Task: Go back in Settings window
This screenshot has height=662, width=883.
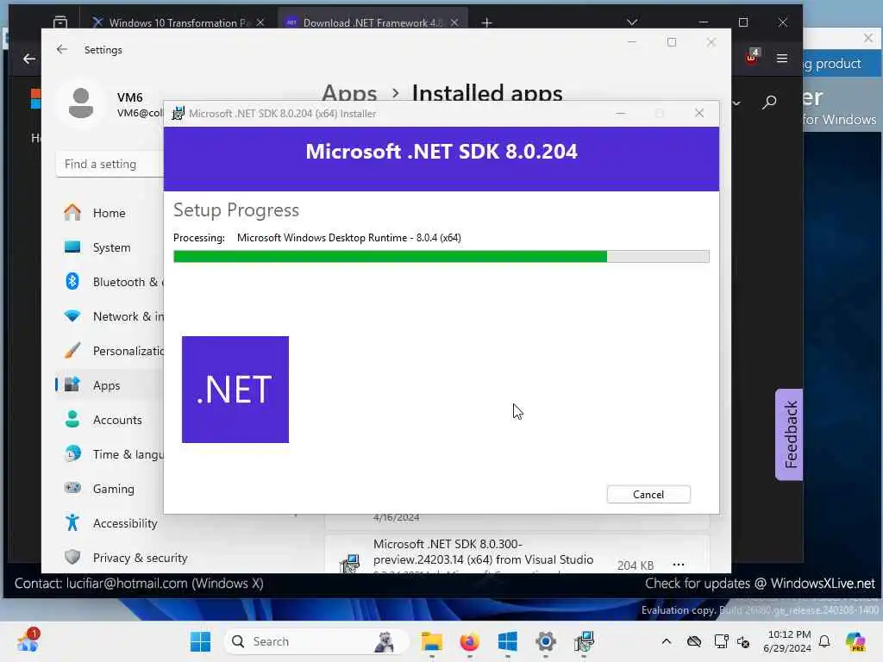Action: [x=62, y=49]
